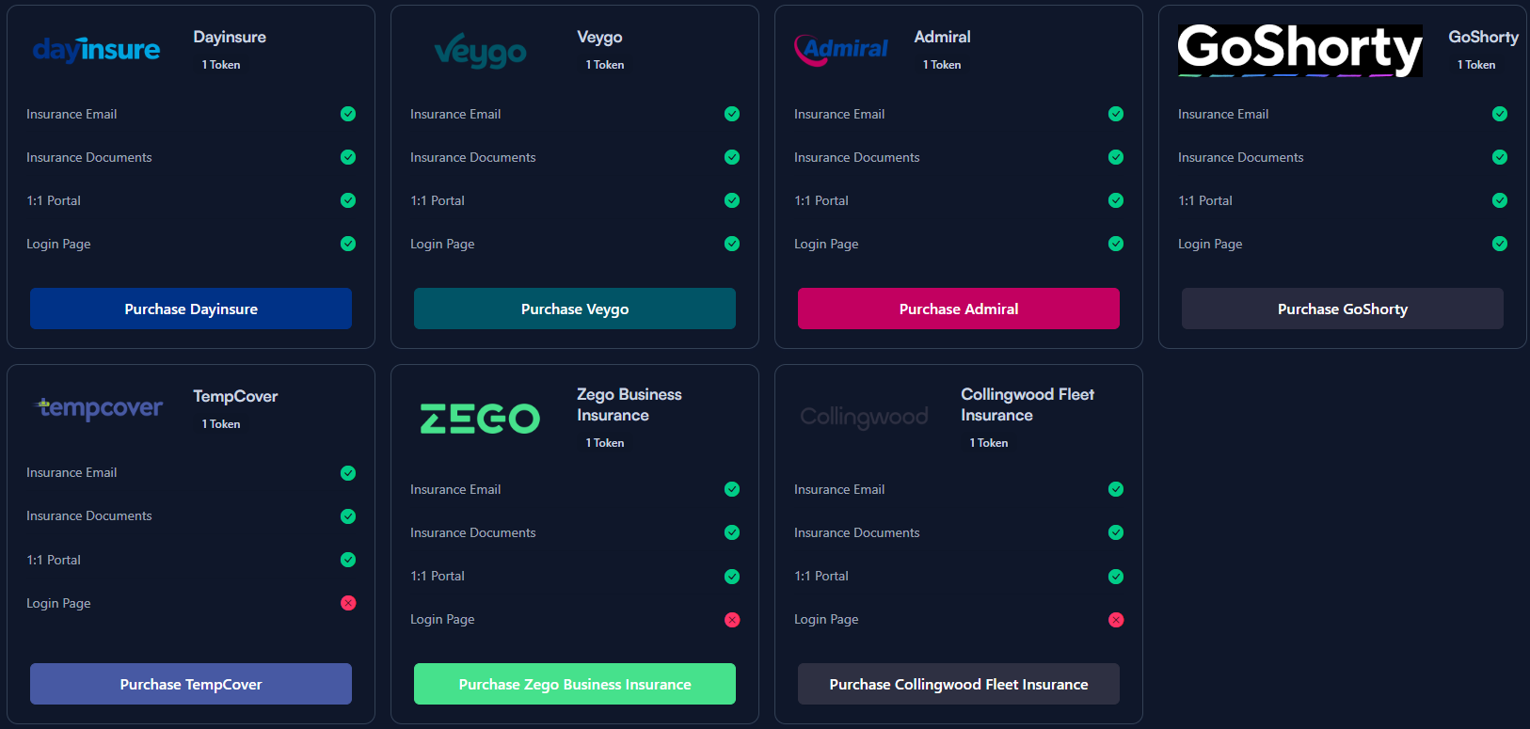Toggle the Insurance Email check on Dayinsure card
1530x729 pixels.
tap(347, 114)
